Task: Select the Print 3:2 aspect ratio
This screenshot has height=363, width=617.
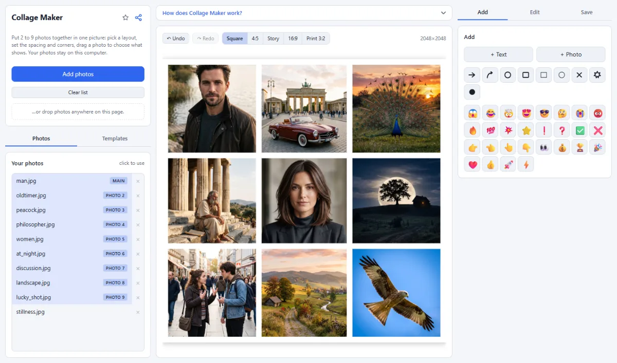Action: tap(316, 39)
